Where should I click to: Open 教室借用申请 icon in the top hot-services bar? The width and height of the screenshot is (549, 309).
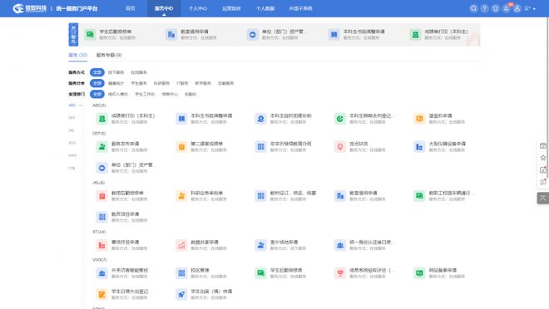coord(171,34)
